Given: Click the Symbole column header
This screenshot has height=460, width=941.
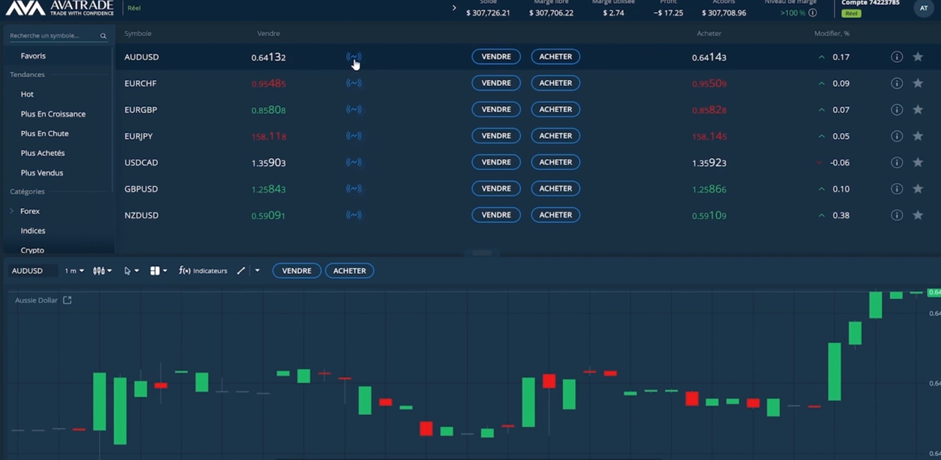Looking at the screenshot, I should (138, 33).
